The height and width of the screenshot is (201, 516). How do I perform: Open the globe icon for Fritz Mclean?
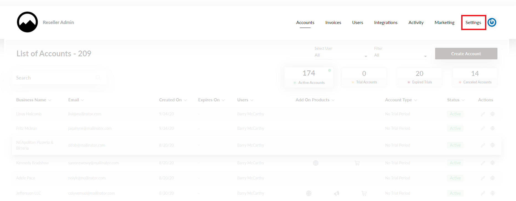tap(492, 128)
